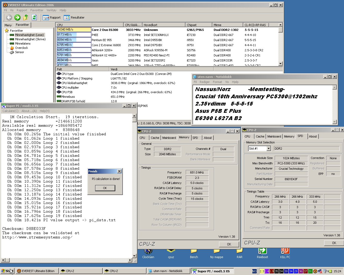Open the Resultater toolbar button
This screenshot has height=275, width=344.
coord(74,17)
